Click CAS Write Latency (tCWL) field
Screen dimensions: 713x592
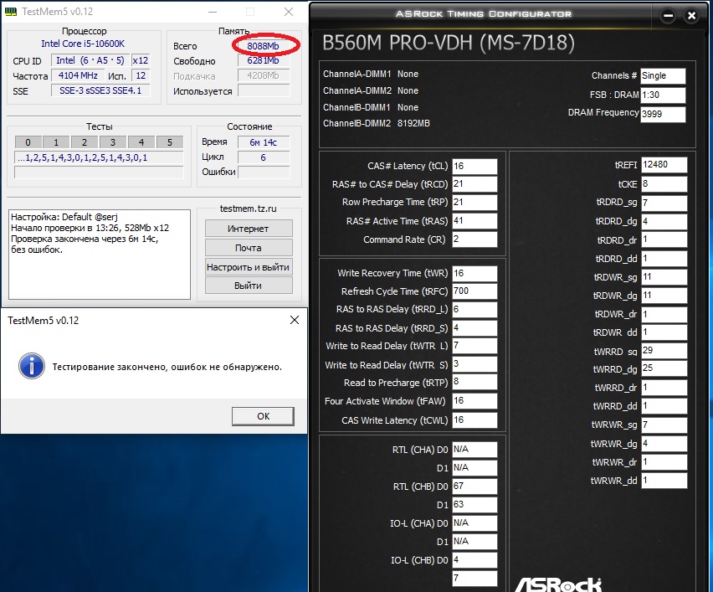(x=474, y=420)
